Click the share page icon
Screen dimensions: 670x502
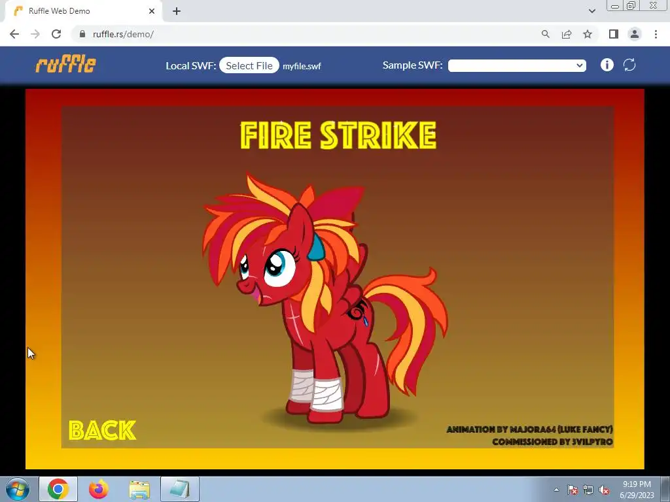(x=567, y=34)
